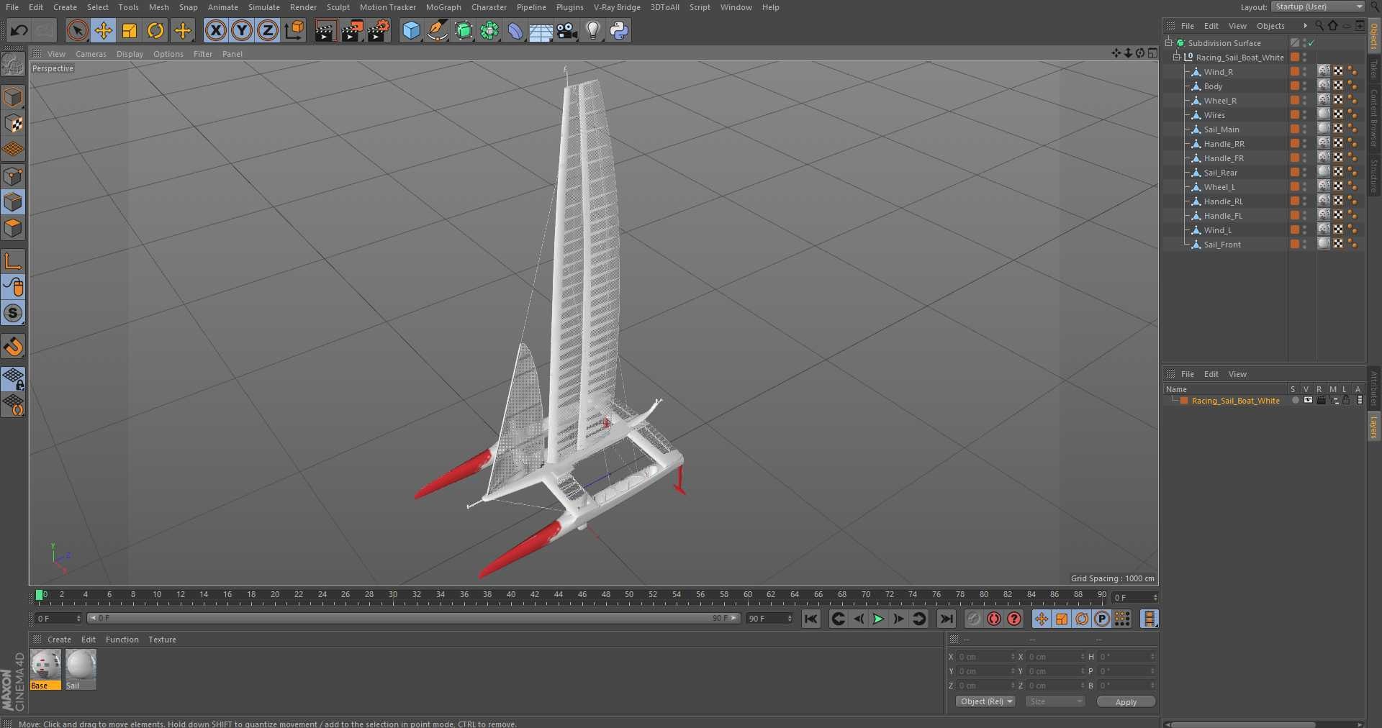
Task: Open the V-Ray Bridge menu
Action: pos(617,7)
